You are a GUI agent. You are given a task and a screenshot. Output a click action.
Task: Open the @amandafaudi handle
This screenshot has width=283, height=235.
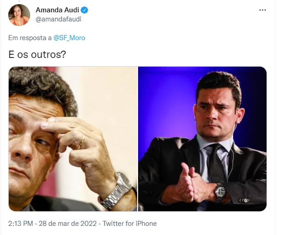point(59,19)
